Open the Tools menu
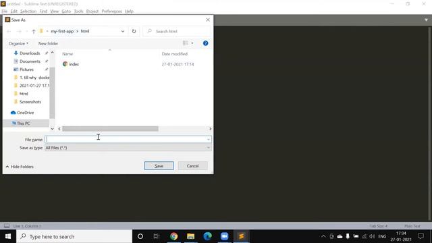The width and height of the screenshot is (432, 243). tap(78, 11)
